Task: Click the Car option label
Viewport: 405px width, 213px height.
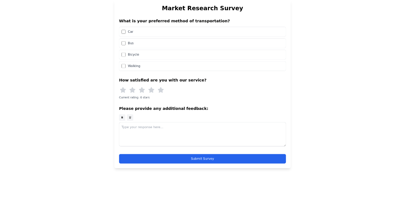Action: pyautogui.click(x=131, y=31)
